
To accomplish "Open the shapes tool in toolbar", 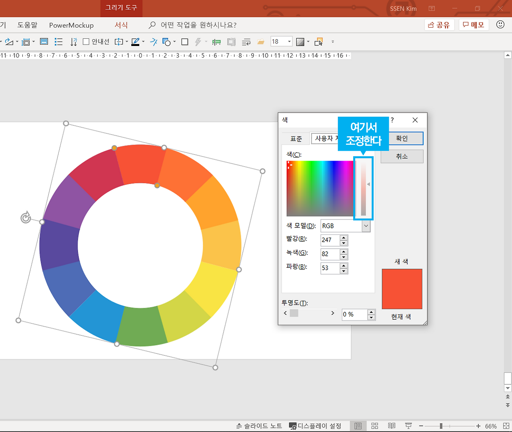I will pos(166,42).
